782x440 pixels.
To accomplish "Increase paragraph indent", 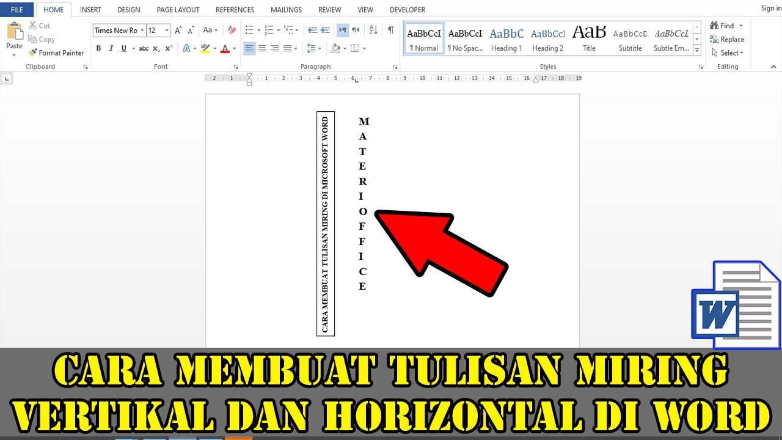I will click(325, 30).
